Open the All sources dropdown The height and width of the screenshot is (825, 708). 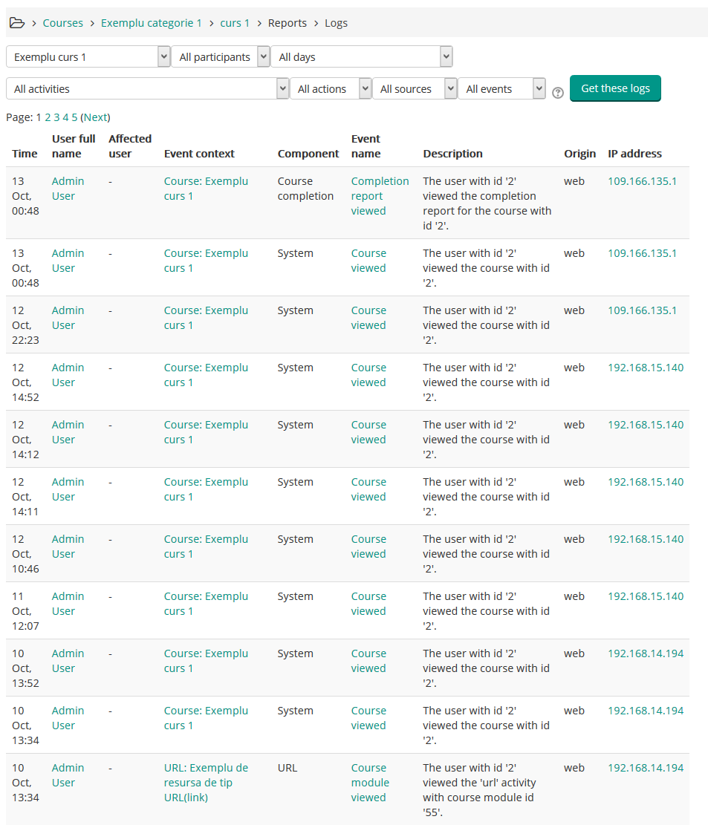(x=415, y=88)
